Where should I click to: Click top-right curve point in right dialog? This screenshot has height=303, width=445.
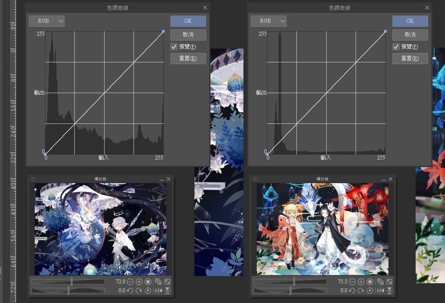click(385, 31)
